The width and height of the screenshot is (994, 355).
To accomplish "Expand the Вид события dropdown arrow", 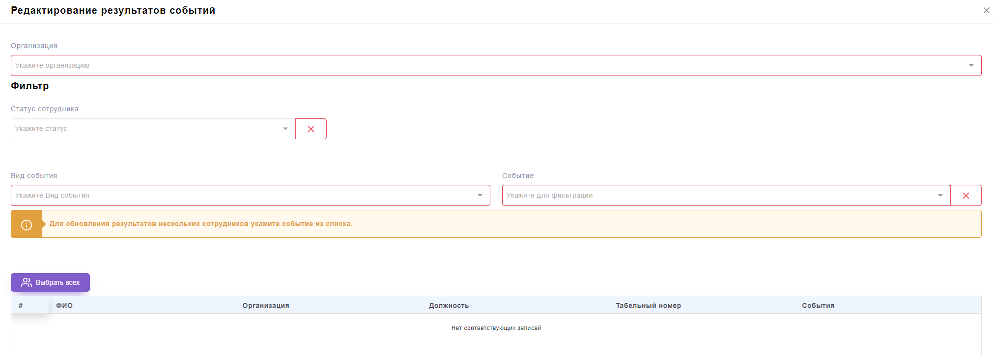I will tap(480, 196).
